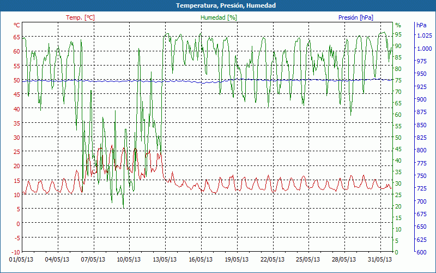Screen dimensions: 436x273
Task: Click the 700 value on the pressure axis
Action: coord(421,201)
